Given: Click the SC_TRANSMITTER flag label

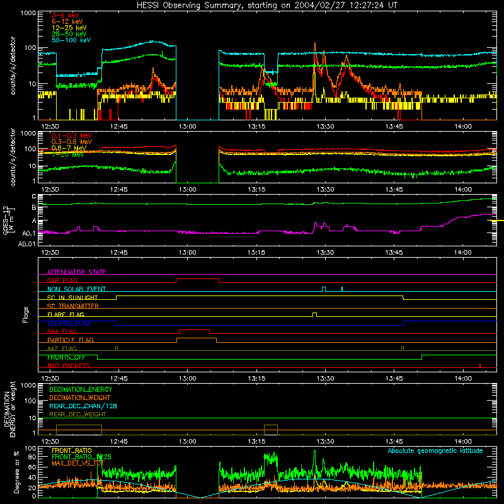Looking at the screenshot, I should click(x=73, y=306).
